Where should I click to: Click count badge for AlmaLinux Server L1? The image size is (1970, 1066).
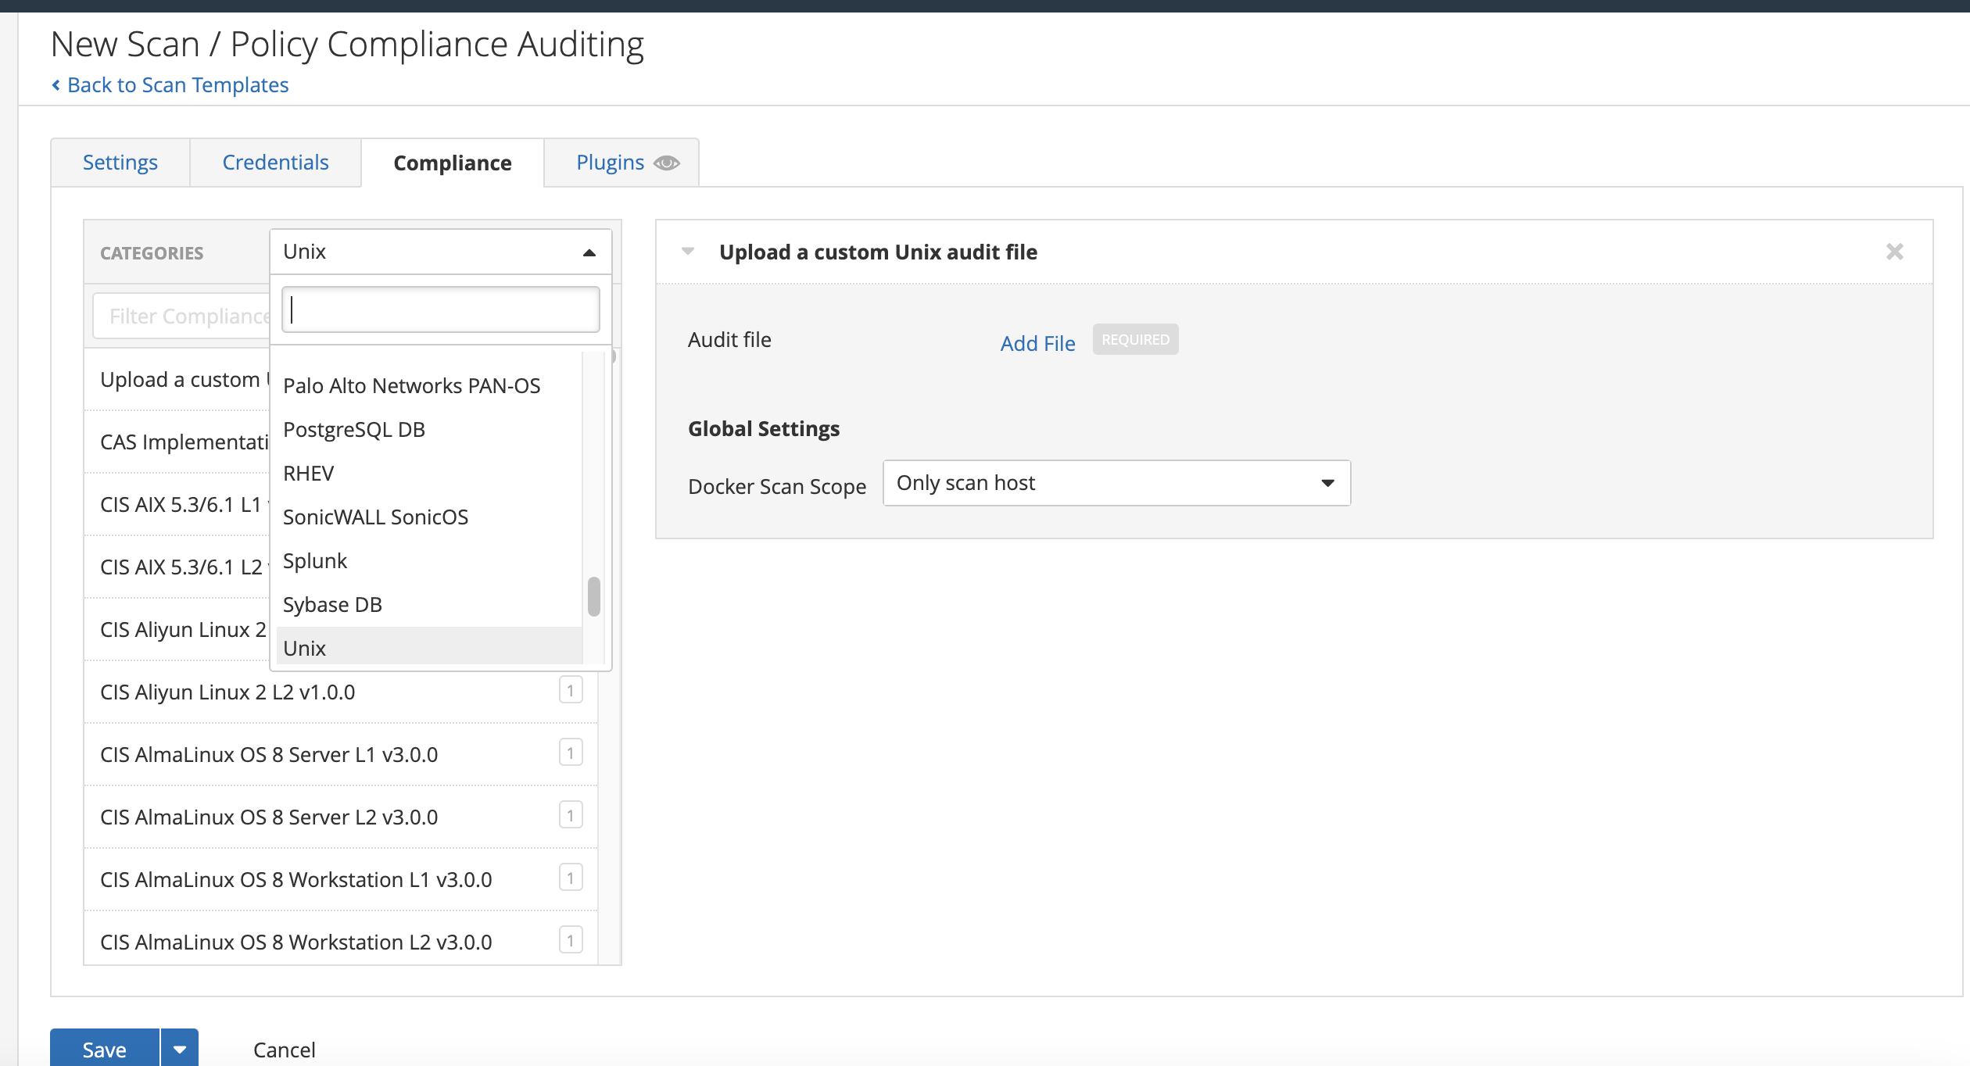(x=571, y=753)
